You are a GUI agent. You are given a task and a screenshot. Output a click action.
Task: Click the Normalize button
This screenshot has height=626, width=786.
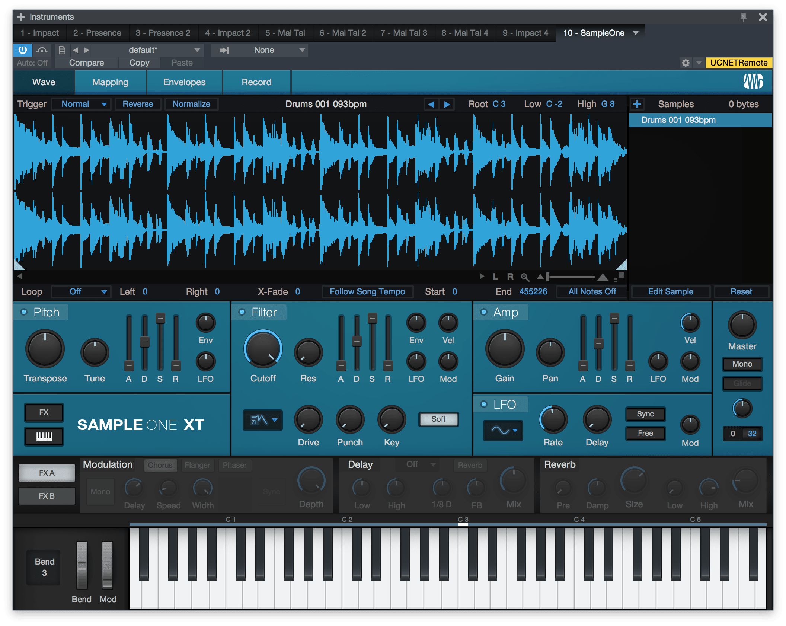191,104
